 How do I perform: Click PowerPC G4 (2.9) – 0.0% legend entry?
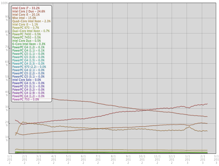pyautogui.click(x=28, y=93)
